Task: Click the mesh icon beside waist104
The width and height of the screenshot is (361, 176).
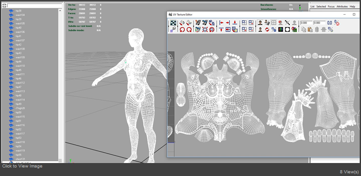Action: [11, 15]
